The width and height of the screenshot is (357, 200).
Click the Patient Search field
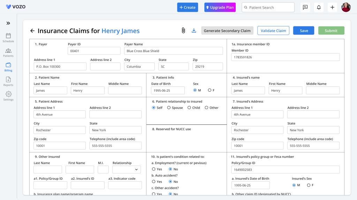click(268, 7)
